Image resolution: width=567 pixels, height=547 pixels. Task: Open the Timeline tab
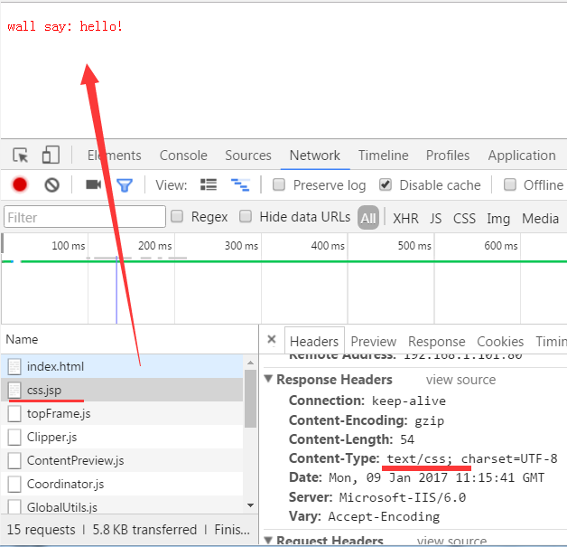[x=384, y=156]
